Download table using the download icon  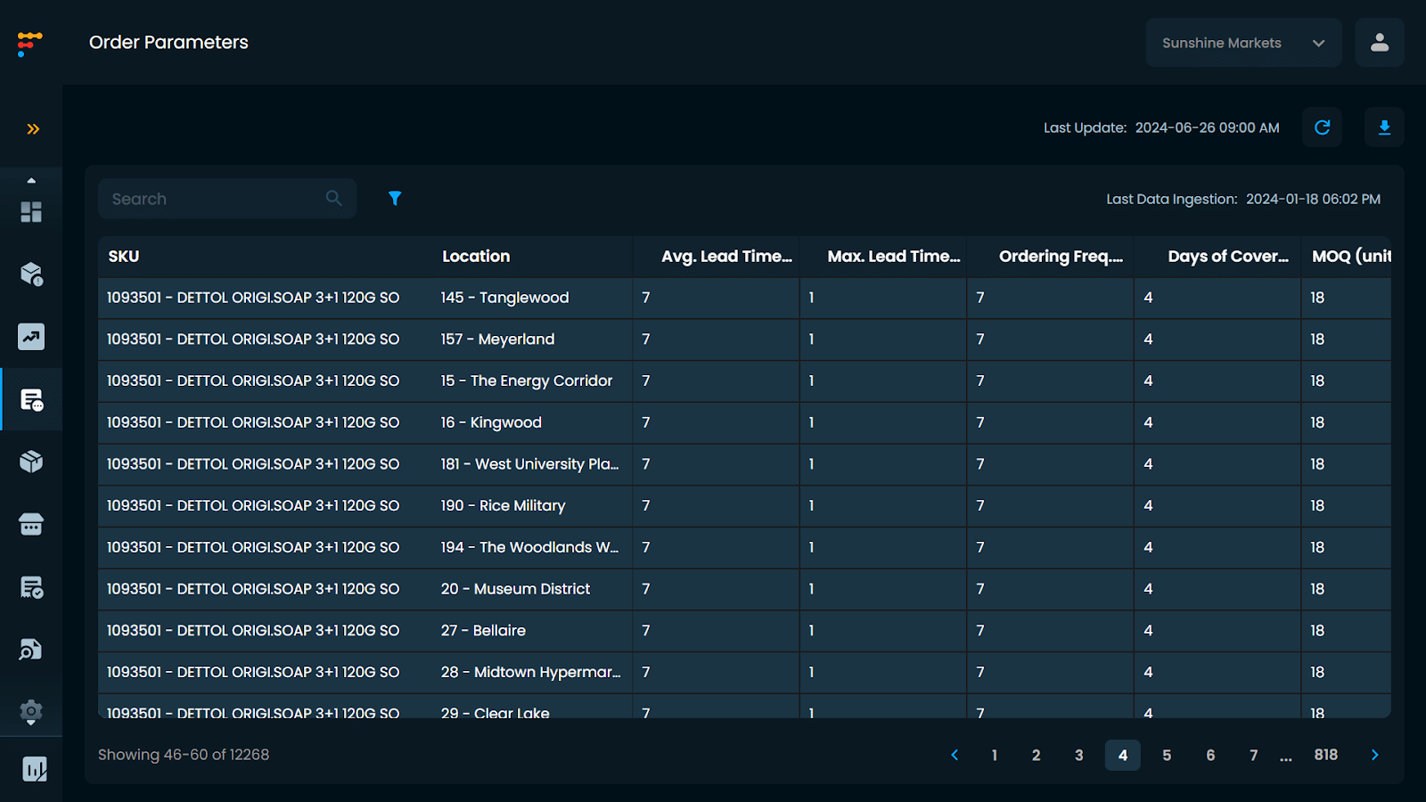(x=1384, y=127)
